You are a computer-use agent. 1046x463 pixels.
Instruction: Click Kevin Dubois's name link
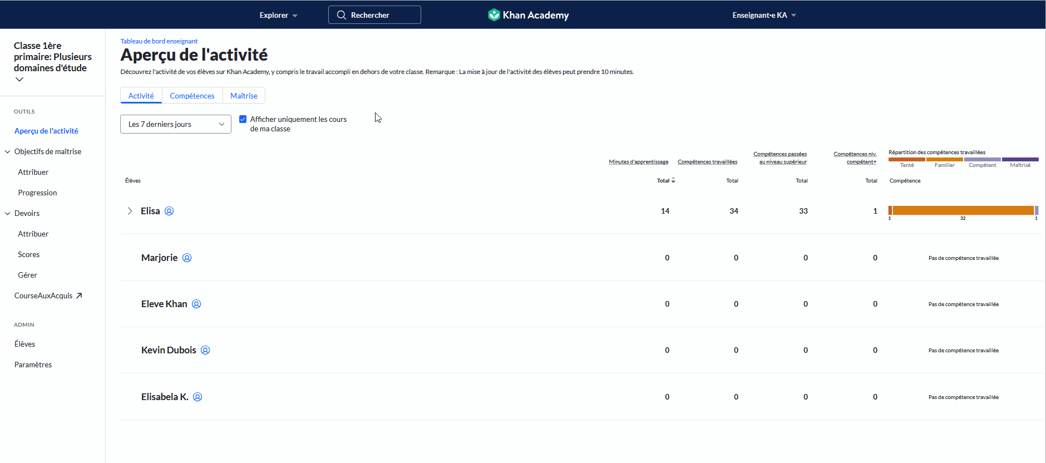[x=169, y=350]
